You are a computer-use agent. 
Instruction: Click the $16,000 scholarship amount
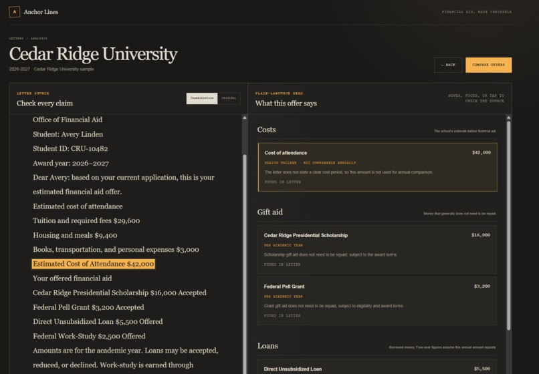click(x=481, y=235)
